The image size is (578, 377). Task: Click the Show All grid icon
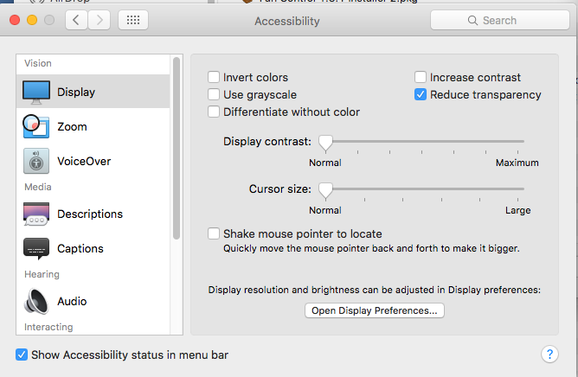(132, 20)
